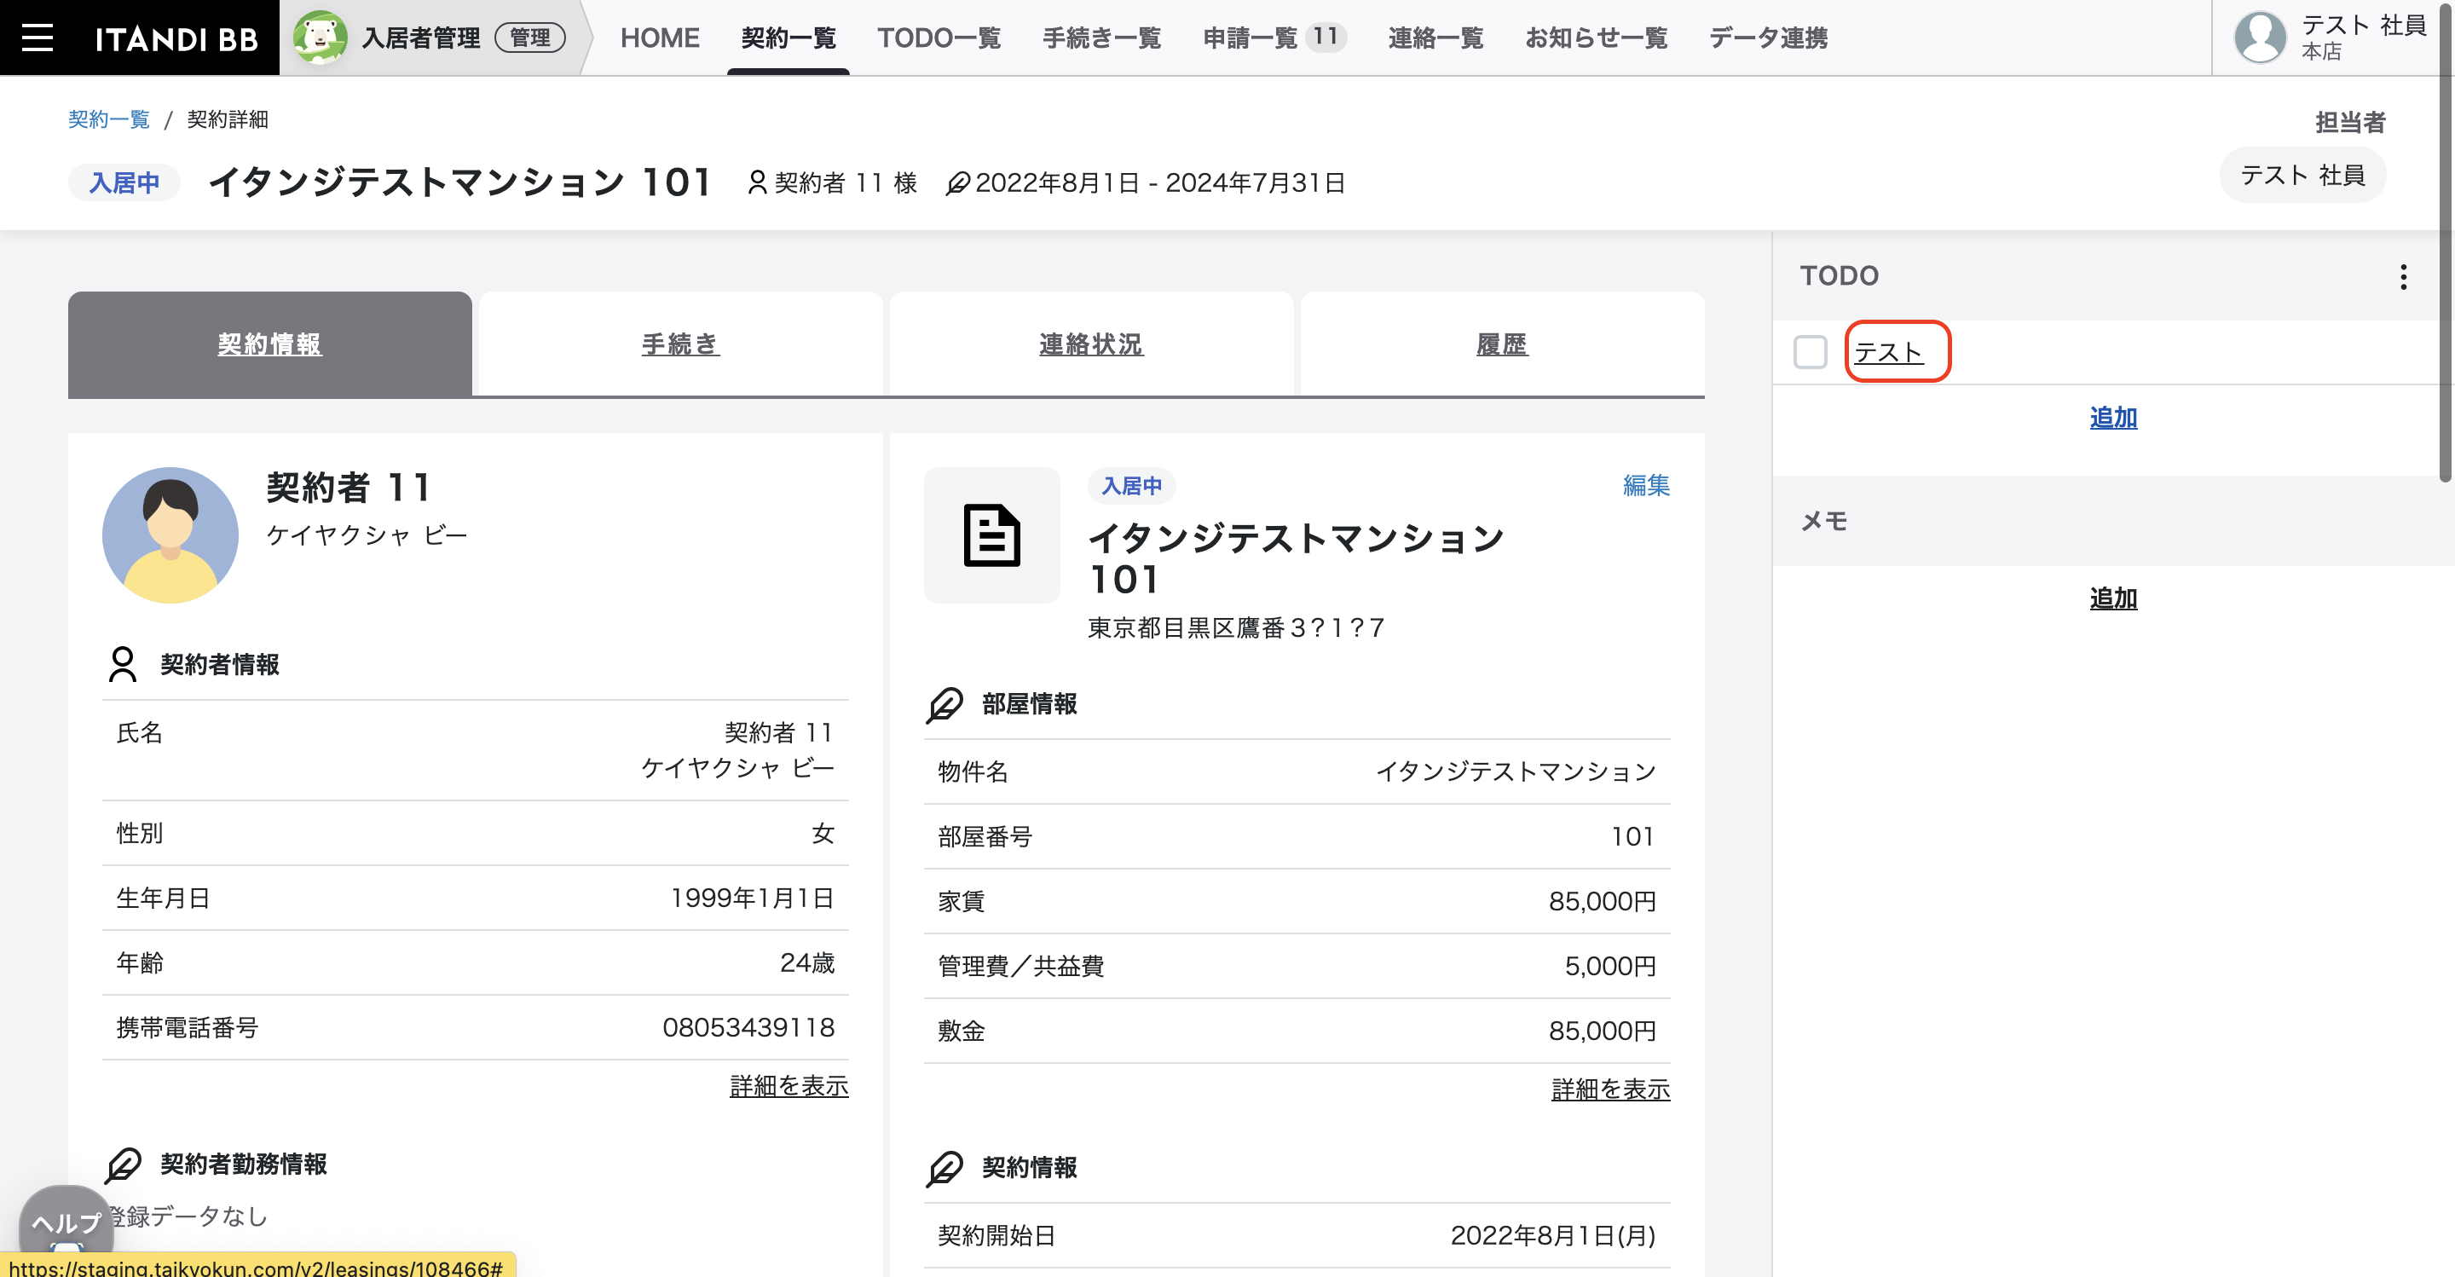Click the 申請一覧 count badge 11
2455x1277 pixels.
click(1325, 36)
